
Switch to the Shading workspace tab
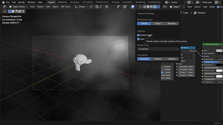tap(115, 2)
